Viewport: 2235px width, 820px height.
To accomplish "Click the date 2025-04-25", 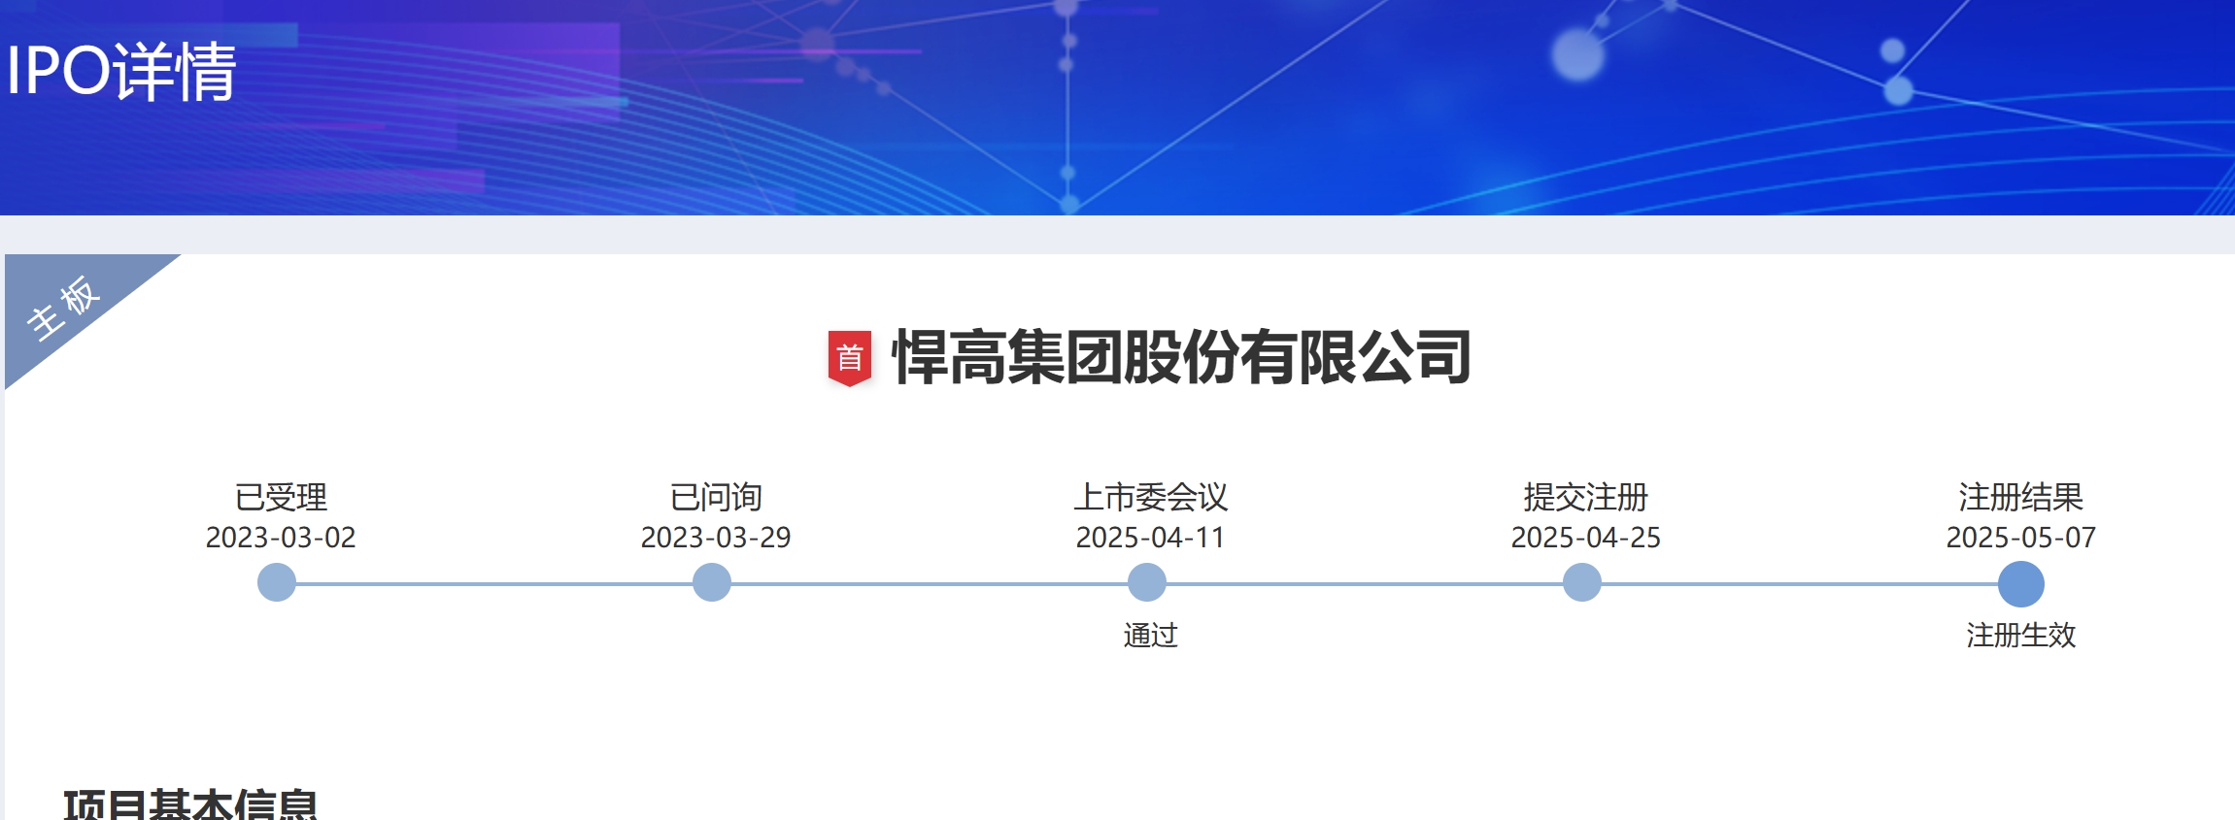I will click(1586, 538).
